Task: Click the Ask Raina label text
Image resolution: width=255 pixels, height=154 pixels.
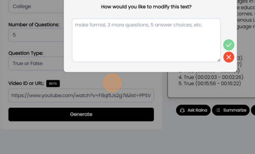Action: [x=197, y=110]
